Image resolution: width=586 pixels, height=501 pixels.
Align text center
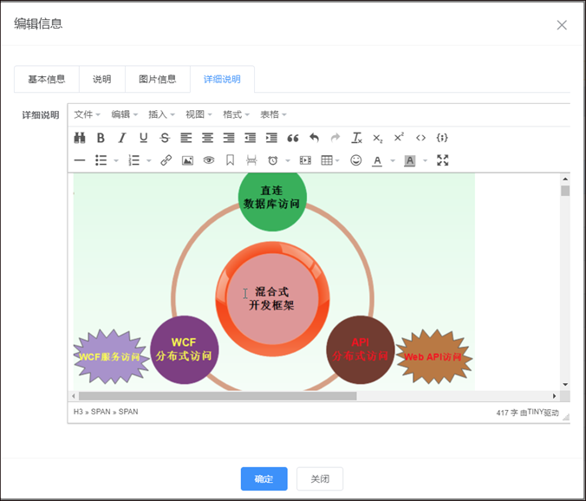[207, 138]
